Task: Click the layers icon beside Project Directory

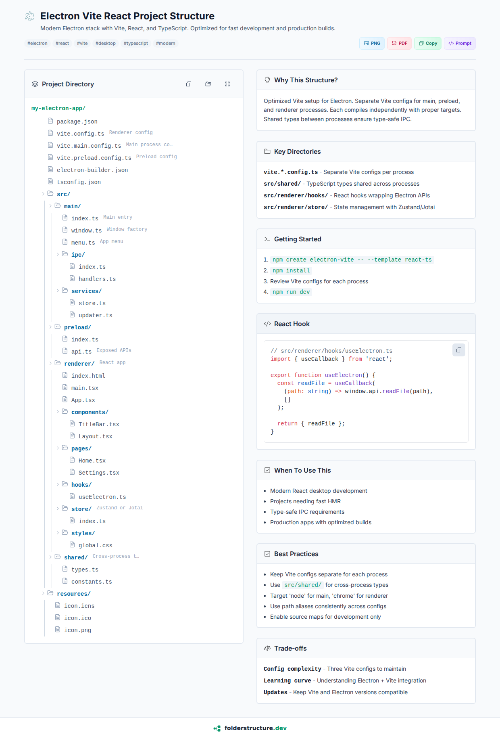Action: (x=35, y=84)
